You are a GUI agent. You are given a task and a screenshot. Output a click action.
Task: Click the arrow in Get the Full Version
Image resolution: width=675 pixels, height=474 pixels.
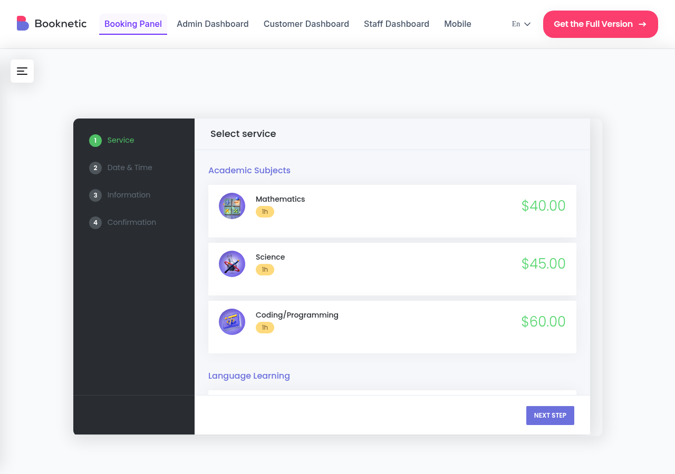coord(642,24)
